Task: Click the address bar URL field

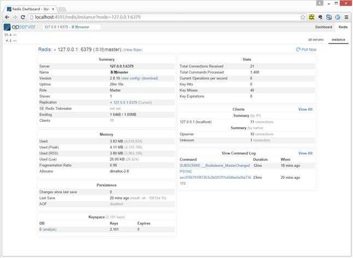Action: pos(164,17)
